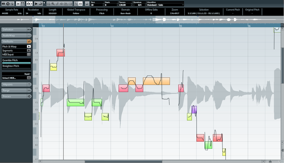
Task: Click the Range tab bracket icon
Action: pos(29,90)
